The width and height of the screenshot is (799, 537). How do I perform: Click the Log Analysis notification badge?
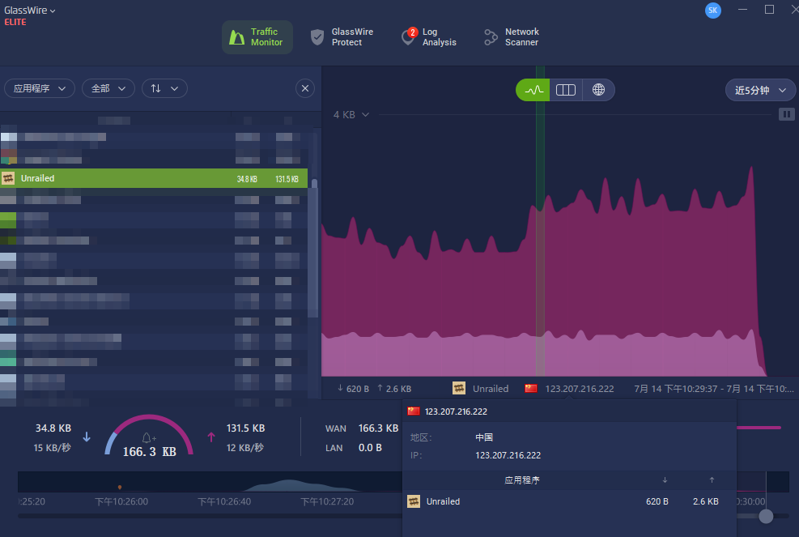(x=413, y=32)
